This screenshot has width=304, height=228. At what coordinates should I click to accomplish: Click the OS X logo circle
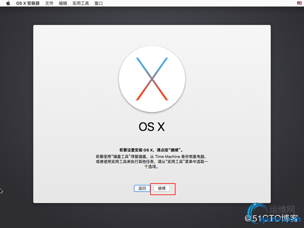point(152,79)
